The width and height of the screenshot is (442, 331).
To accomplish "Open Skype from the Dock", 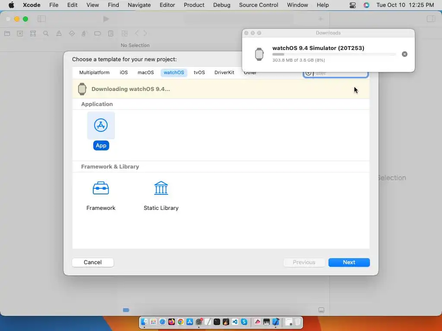I will [244, 322].
